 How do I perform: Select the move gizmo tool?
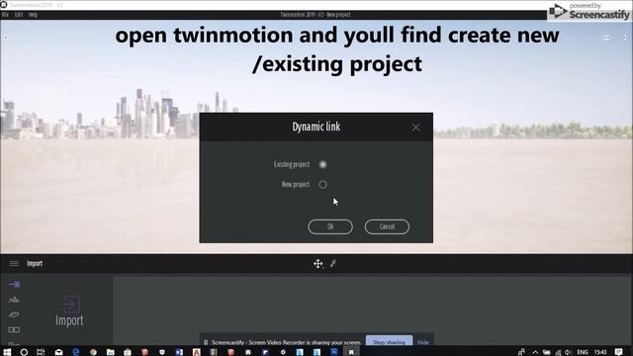pos(318,264)
